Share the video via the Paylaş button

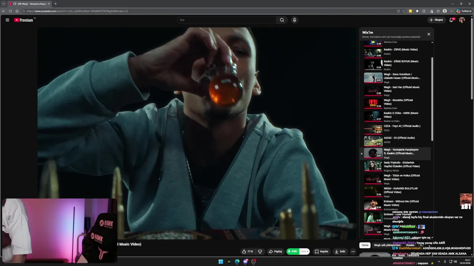pyautogui.click(x=276, y=252)
